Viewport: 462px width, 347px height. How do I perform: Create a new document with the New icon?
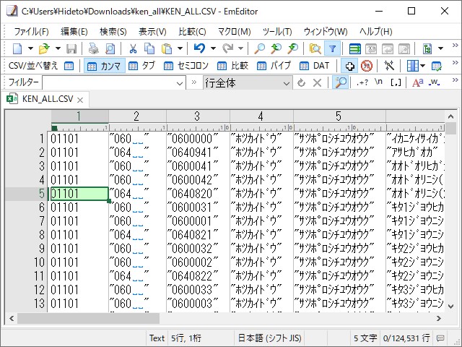[x=17, y=48]
